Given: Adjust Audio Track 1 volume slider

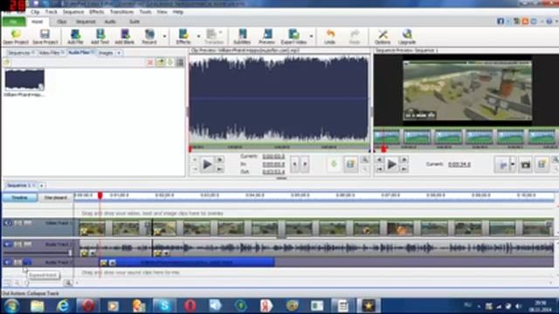Looking at the screenshot, I should pyautogui.click(x=70, y=253).
